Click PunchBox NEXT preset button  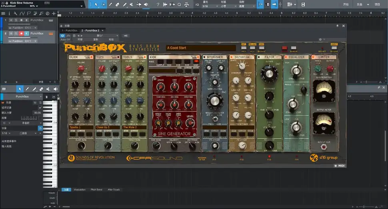[x=252, y=48]
